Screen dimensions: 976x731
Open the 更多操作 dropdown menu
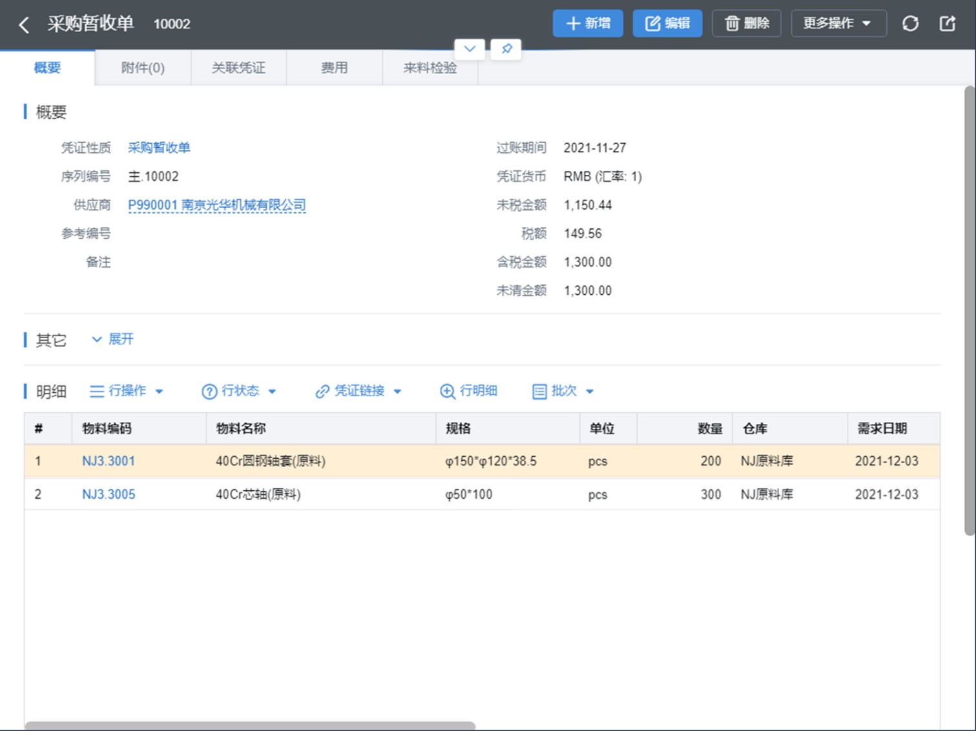click(x=838, y=24)
